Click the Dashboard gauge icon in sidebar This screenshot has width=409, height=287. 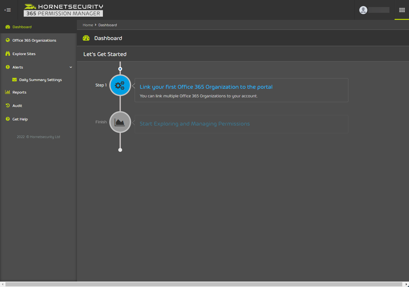[x=8, y=27]
